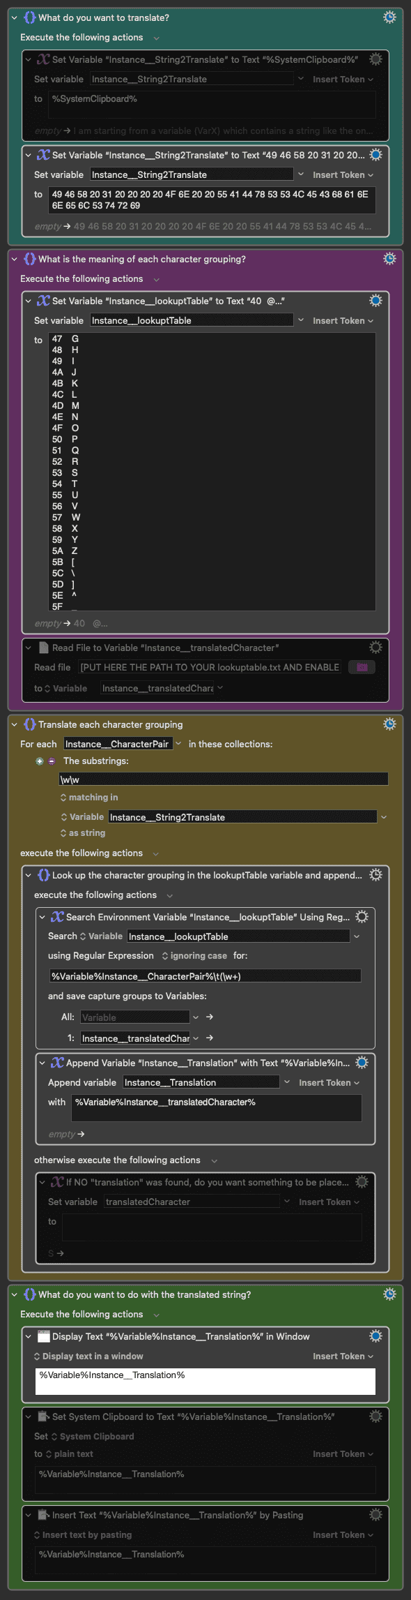Open the "plain text" format popup

(x=69, y=1453)
